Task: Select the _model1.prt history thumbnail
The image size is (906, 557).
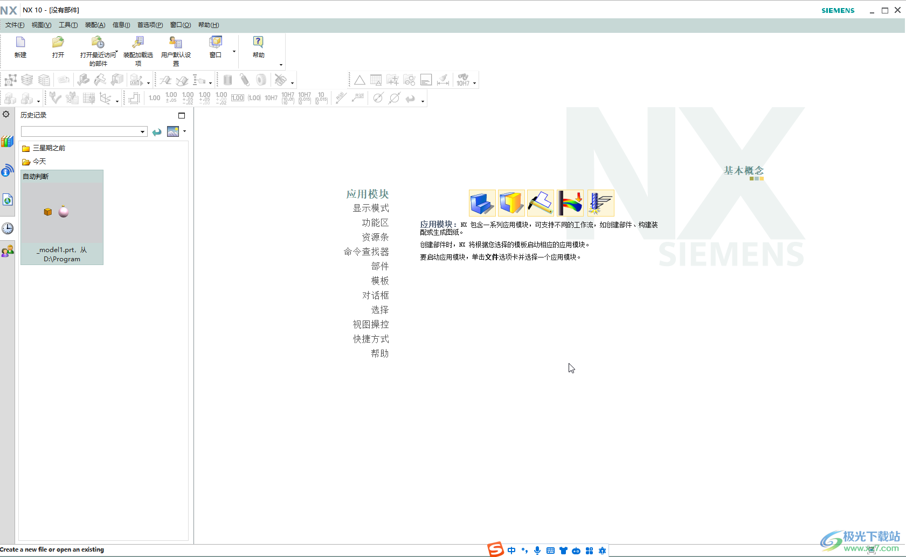Action: pos(62,217)
